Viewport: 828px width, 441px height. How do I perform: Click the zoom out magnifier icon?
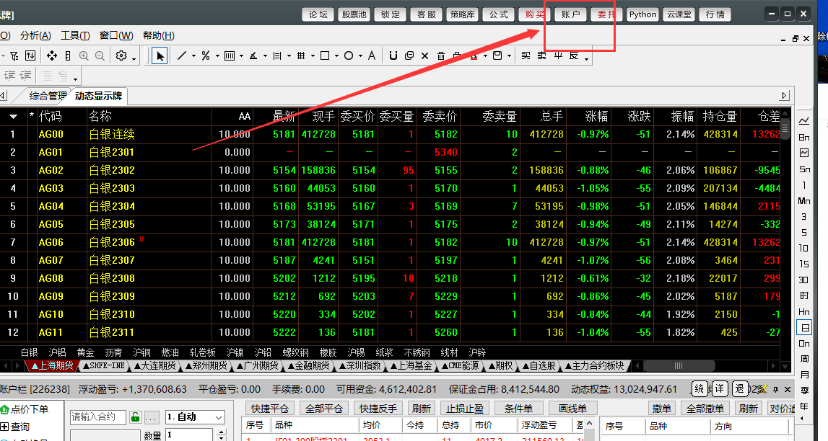coord(99,55)
